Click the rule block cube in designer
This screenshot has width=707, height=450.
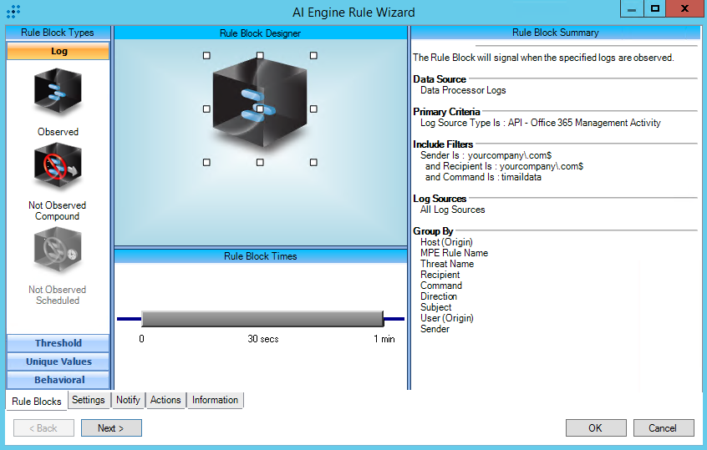(260, 107)
